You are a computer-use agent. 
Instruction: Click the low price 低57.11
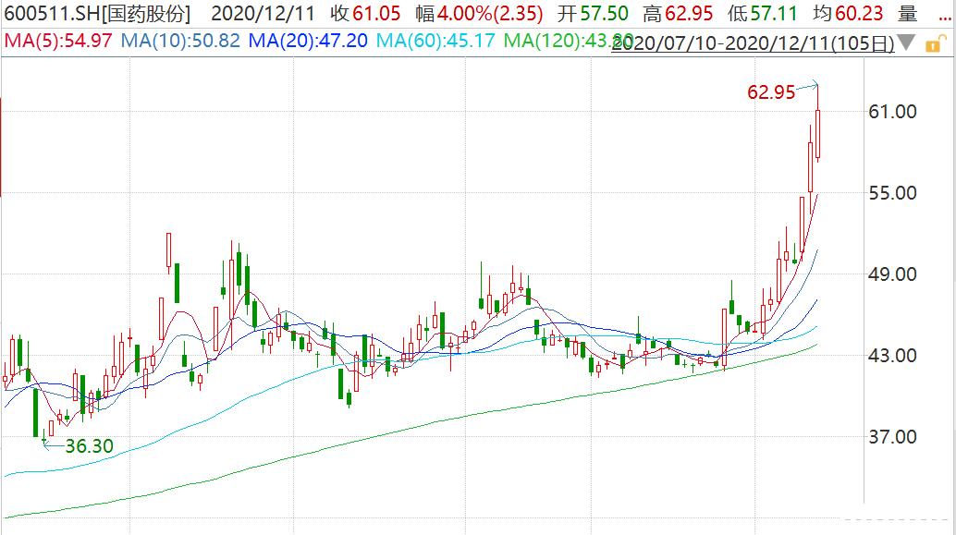762,14
